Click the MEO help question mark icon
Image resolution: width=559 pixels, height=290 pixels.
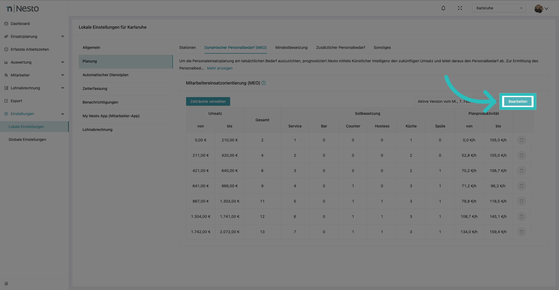tap(264, 83)
